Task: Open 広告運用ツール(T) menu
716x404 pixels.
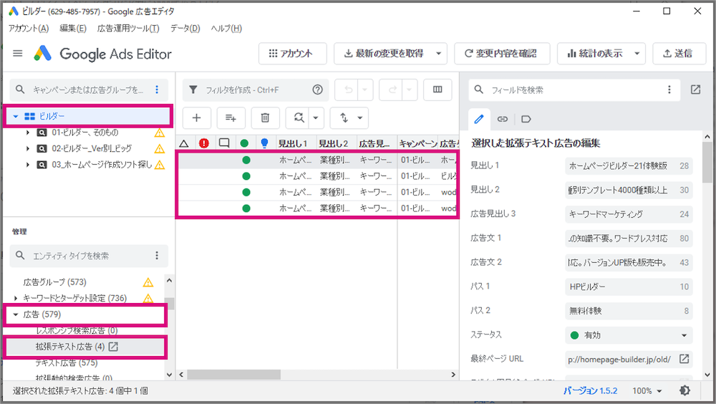Action: click(128, 29)
